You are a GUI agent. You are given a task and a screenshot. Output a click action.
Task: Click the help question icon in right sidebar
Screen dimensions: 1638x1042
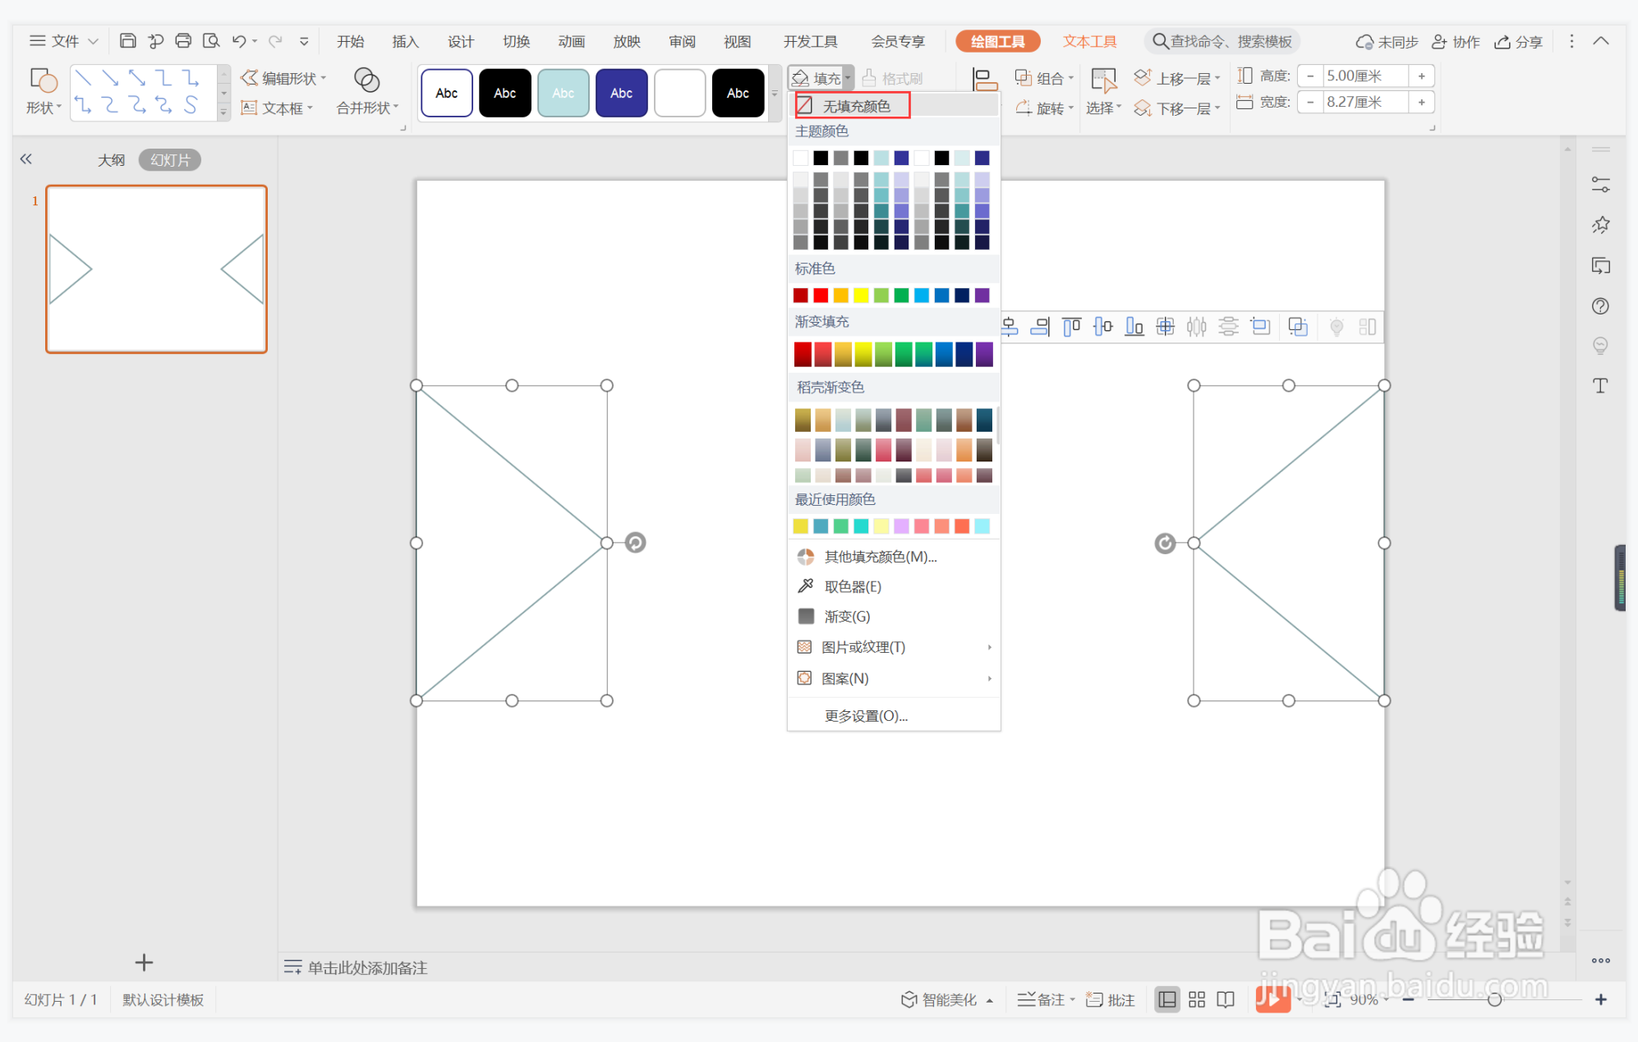click(x=1600, y=306)
